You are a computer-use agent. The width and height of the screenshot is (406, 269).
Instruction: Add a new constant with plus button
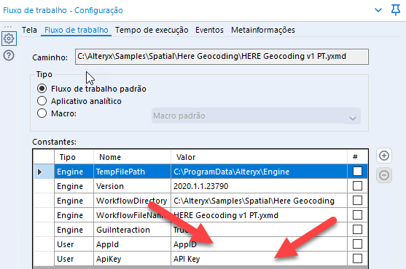[x=384, y=156]
